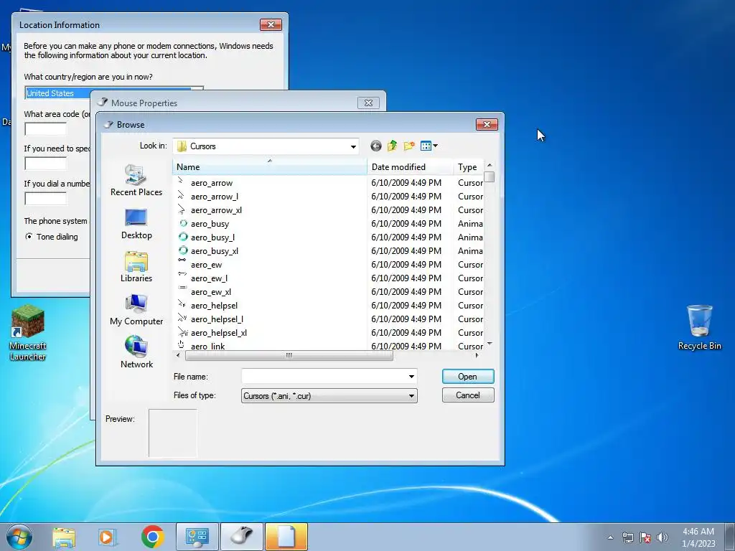Click the area code input field
The height and width of the screenshot is (551, 735).
tap(45, 129)
